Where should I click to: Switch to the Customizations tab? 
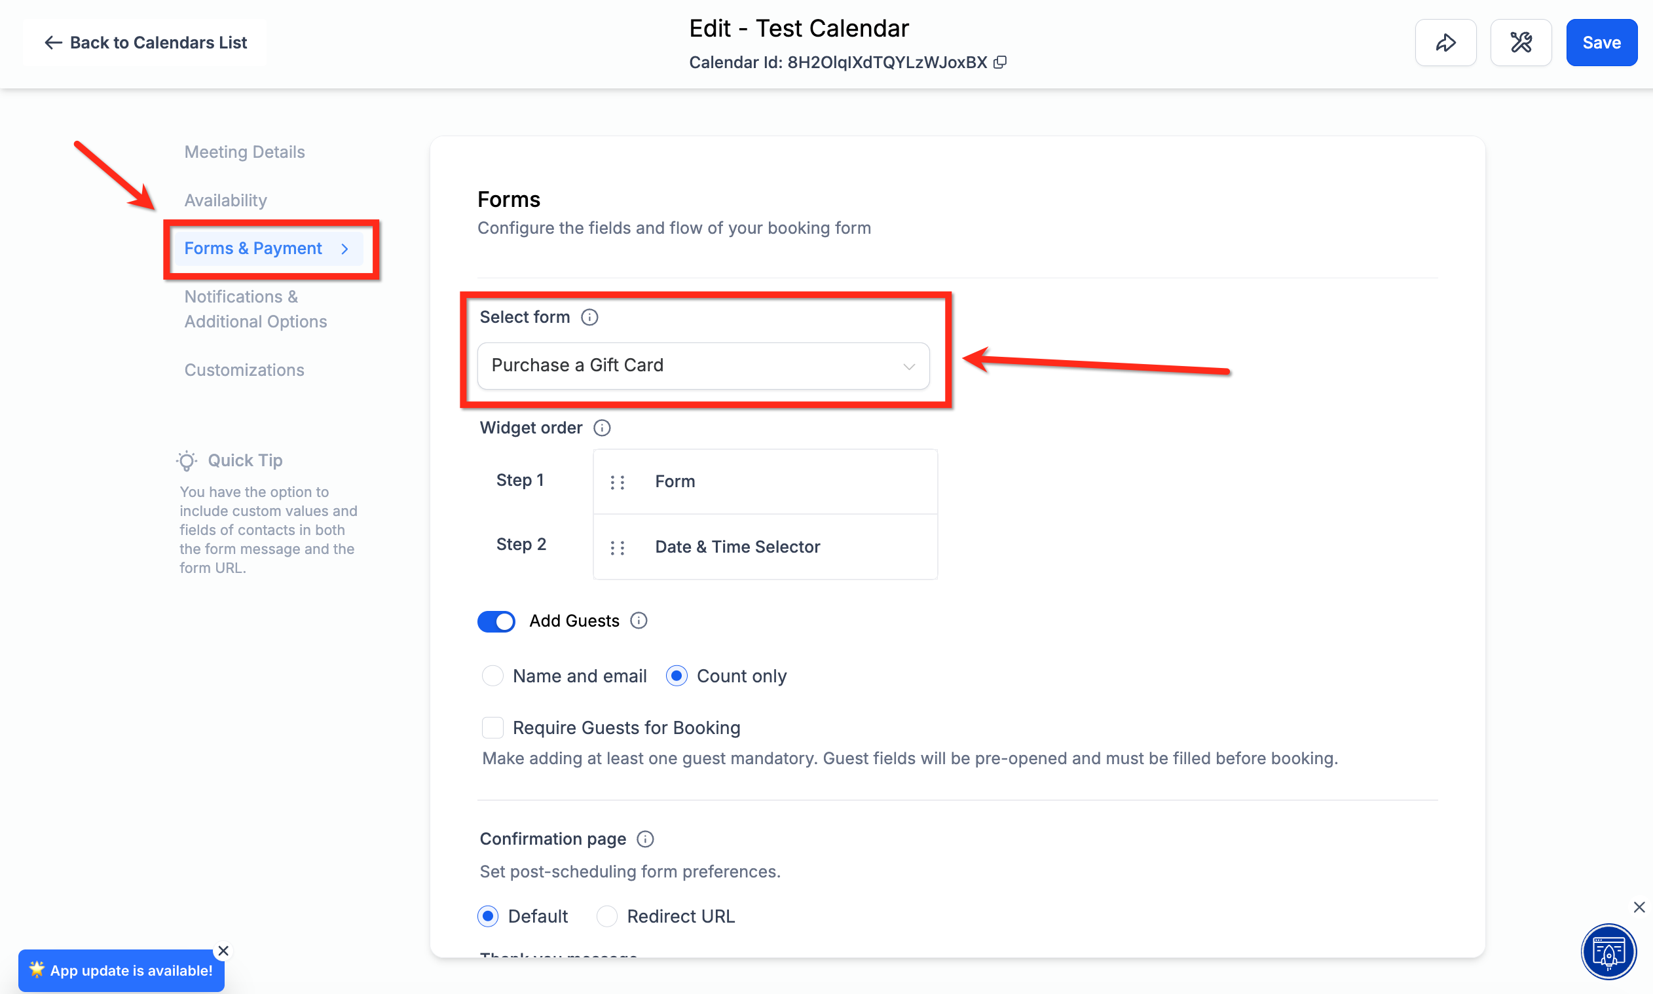[x=244, y=370]
